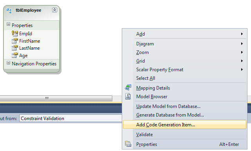Image resolution: width=251 pixels, height=151 pixels.
Task: Collapse the tblEmployee entity with chevron button
Action: 54,10
